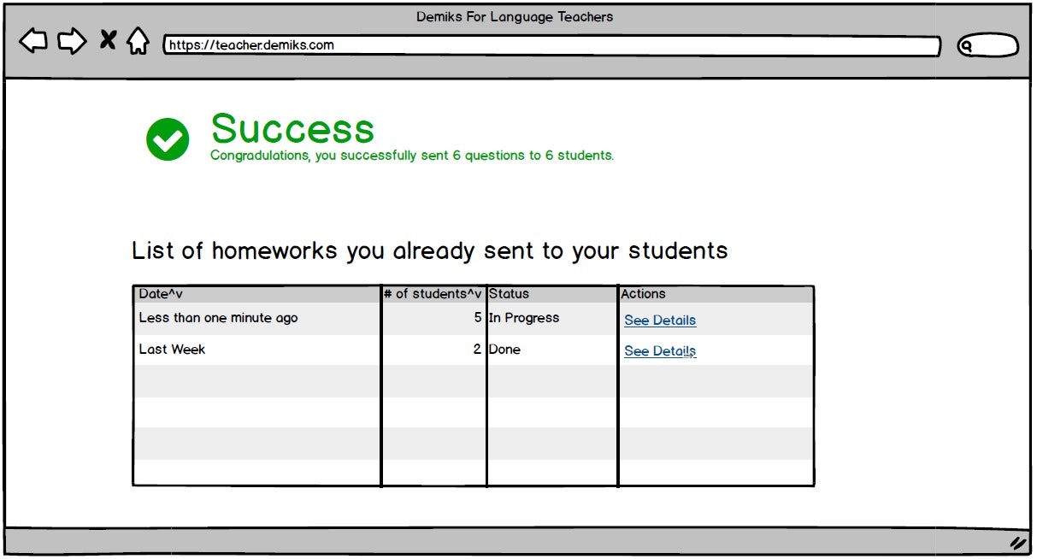Open the browser home page icon
The width and height of the screenshot is (1037, 559).
click(x=137, y=40)
